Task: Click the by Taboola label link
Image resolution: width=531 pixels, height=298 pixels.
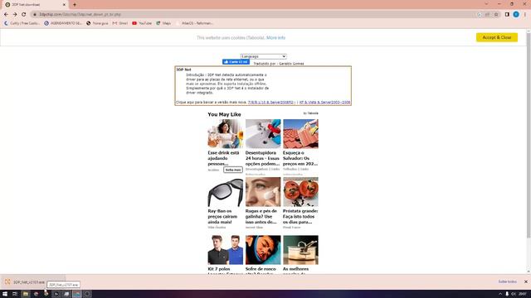Action: 310,113
